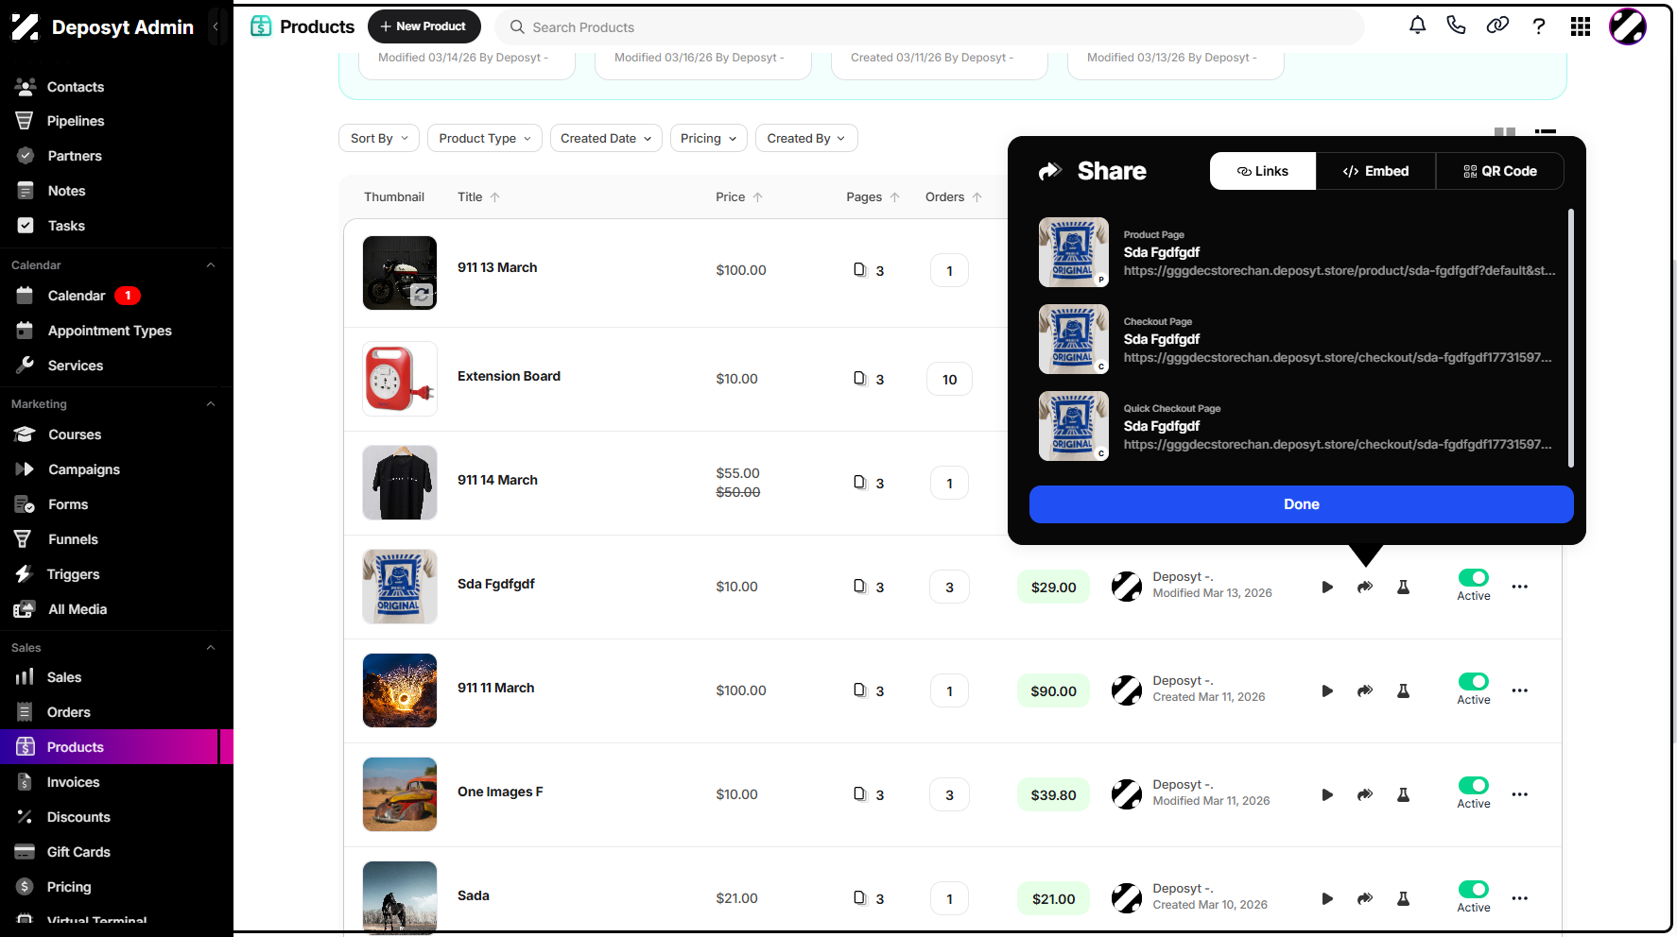This screenshot has width=1677, height=937.
Task: Click the New Product button
Action: pos(424,26)
